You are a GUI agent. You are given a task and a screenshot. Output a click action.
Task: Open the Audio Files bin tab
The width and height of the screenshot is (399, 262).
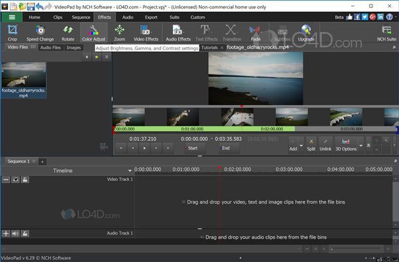(x=51, y=48)
